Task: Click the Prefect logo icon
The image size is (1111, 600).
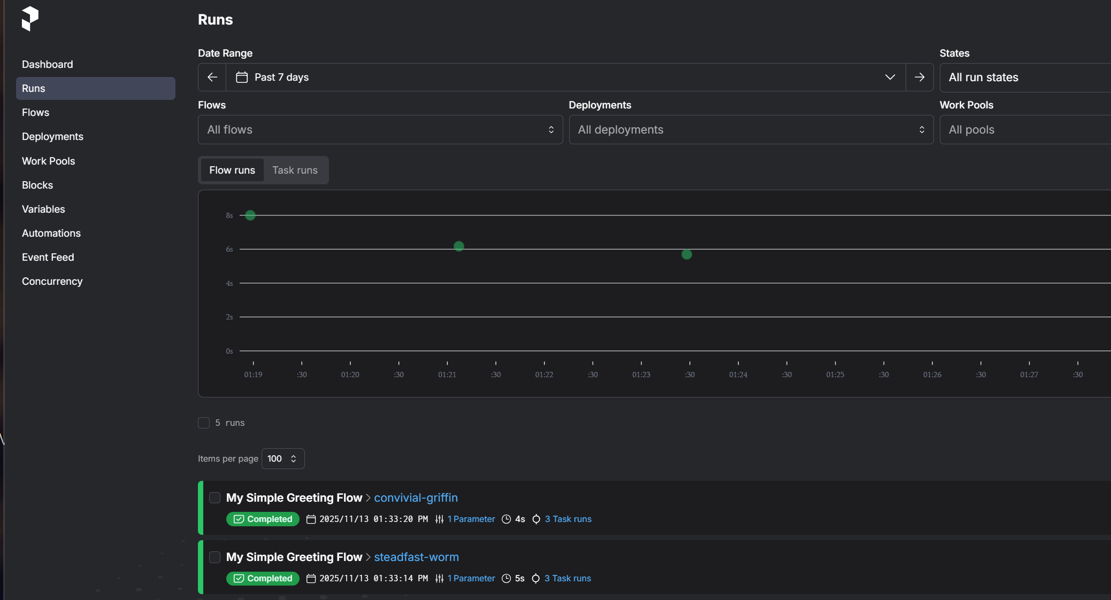Action: [x=30, y=19]
